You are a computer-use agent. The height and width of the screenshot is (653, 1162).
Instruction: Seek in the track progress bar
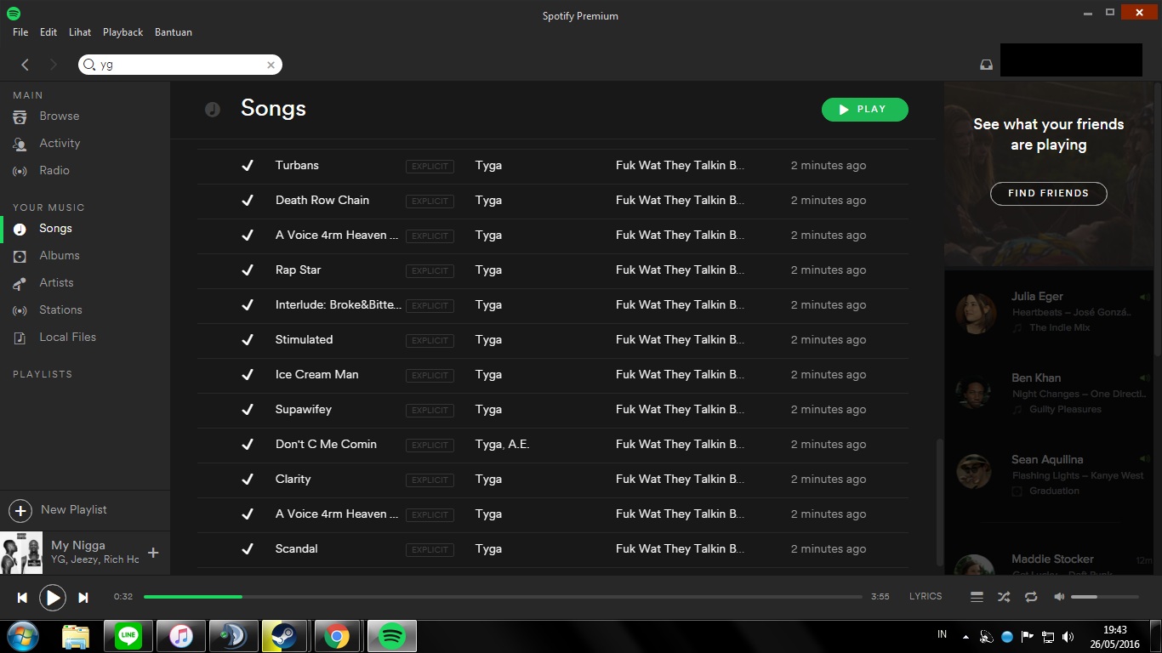504,597
